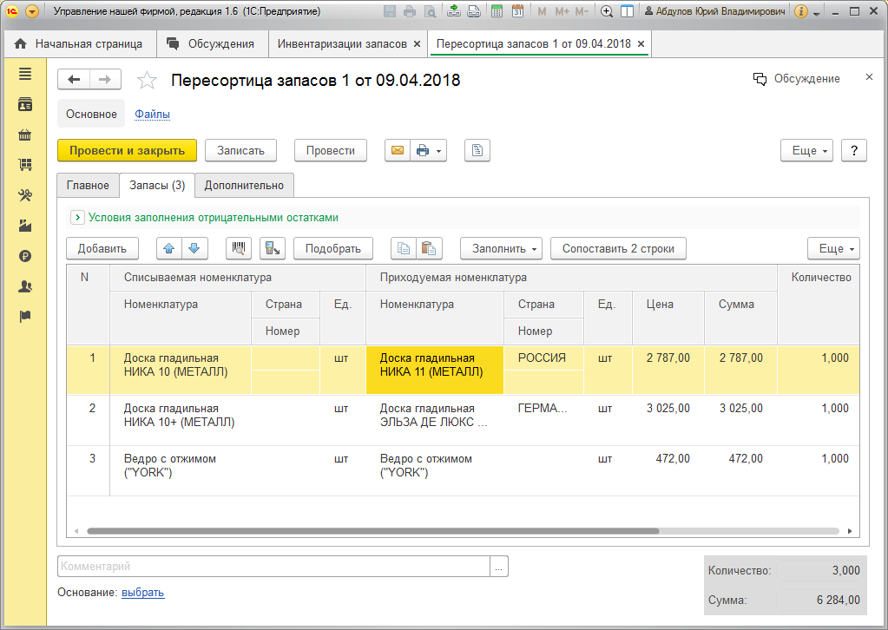Click the copy rows icon
Image resolution: width=888 pixels, height=630 pixels.
[x=404, y=248]
